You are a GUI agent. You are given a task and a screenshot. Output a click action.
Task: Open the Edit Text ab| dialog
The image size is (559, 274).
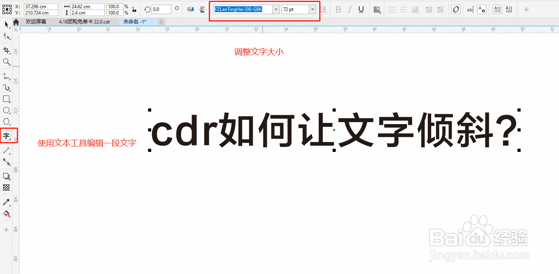pyautogui.click(x=470, y=9)
